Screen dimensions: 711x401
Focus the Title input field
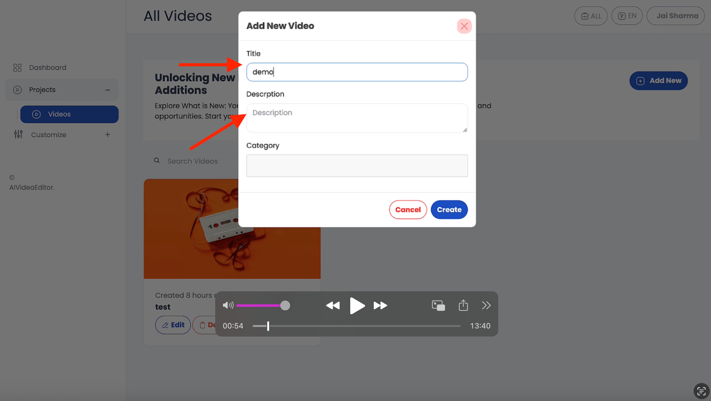(357, 72)
